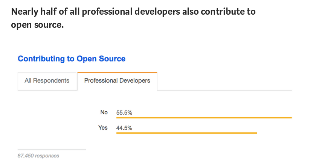The height and width of the screenshot is (168, 316).
Task: Click the words open source. in the headline
Action: pos(37,25)
